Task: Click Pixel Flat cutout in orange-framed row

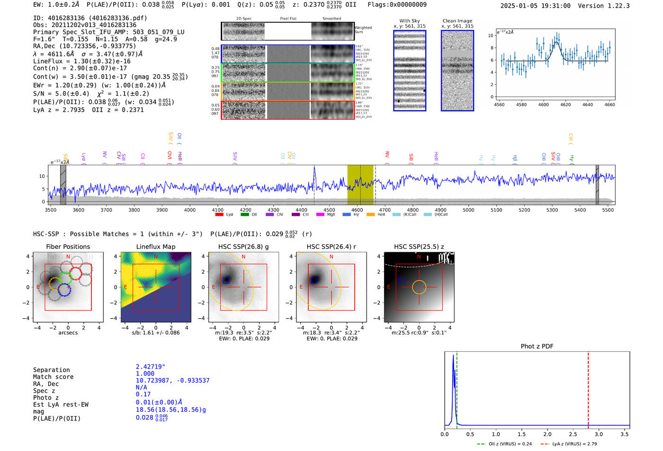Action: 288,91
